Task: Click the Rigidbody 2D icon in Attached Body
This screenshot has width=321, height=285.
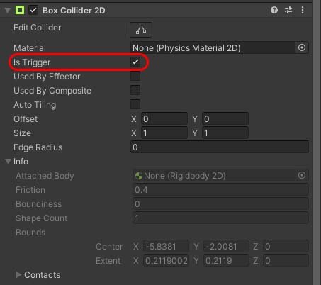Action: (x=139, y=176)
